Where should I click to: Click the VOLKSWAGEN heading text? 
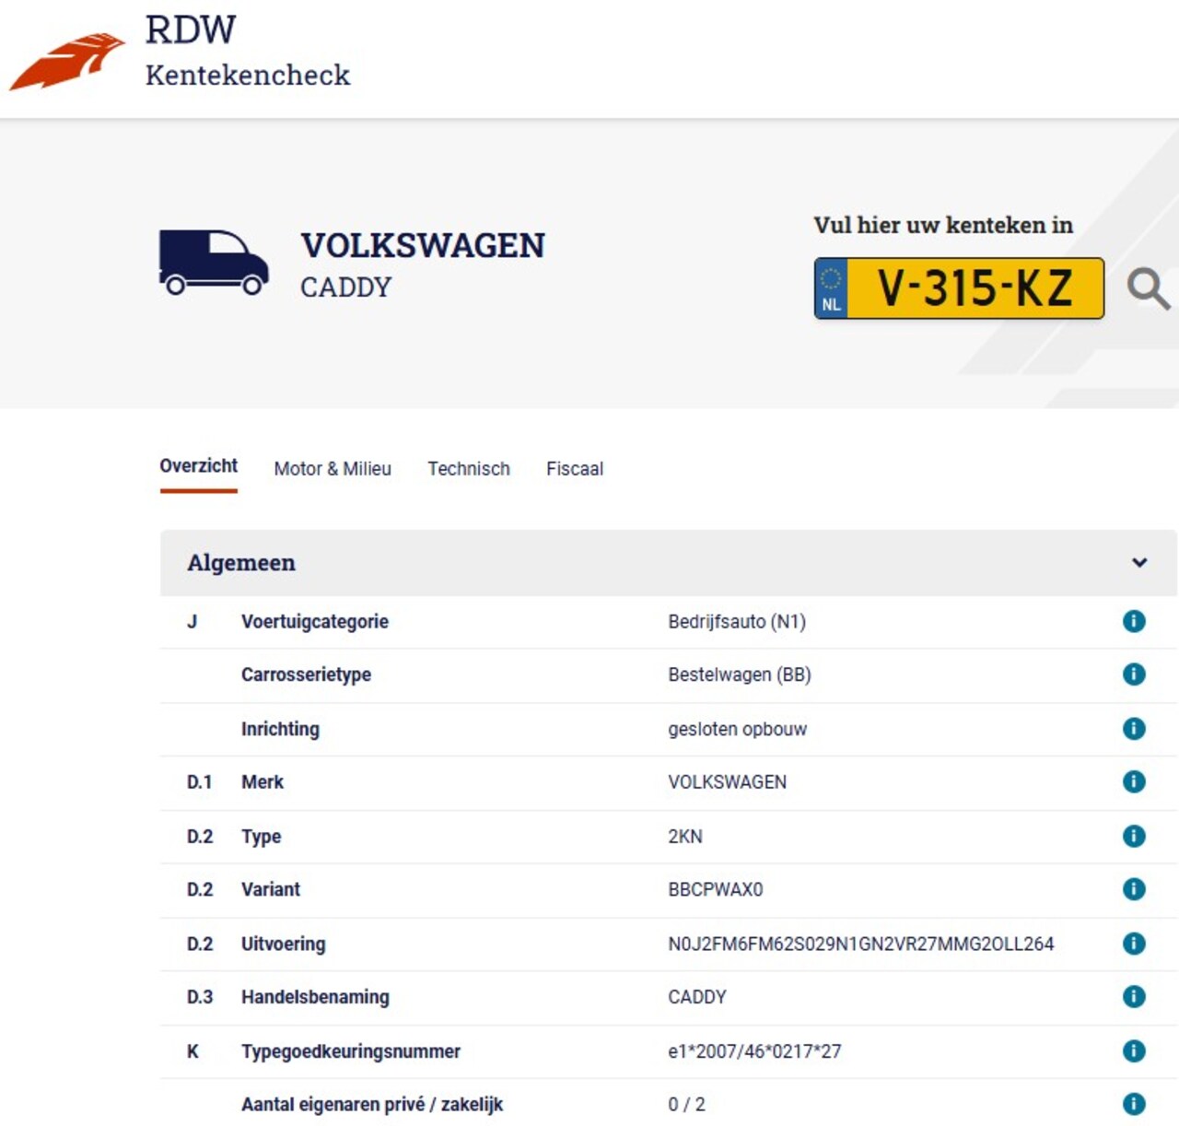pyautogui.click(x=423, y=245)
